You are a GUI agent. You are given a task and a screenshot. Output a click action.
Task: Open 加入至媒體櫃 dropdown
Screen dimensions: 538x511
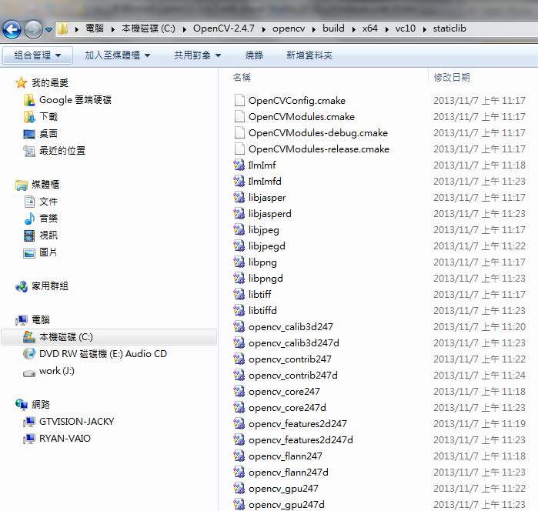coord(117,55)
